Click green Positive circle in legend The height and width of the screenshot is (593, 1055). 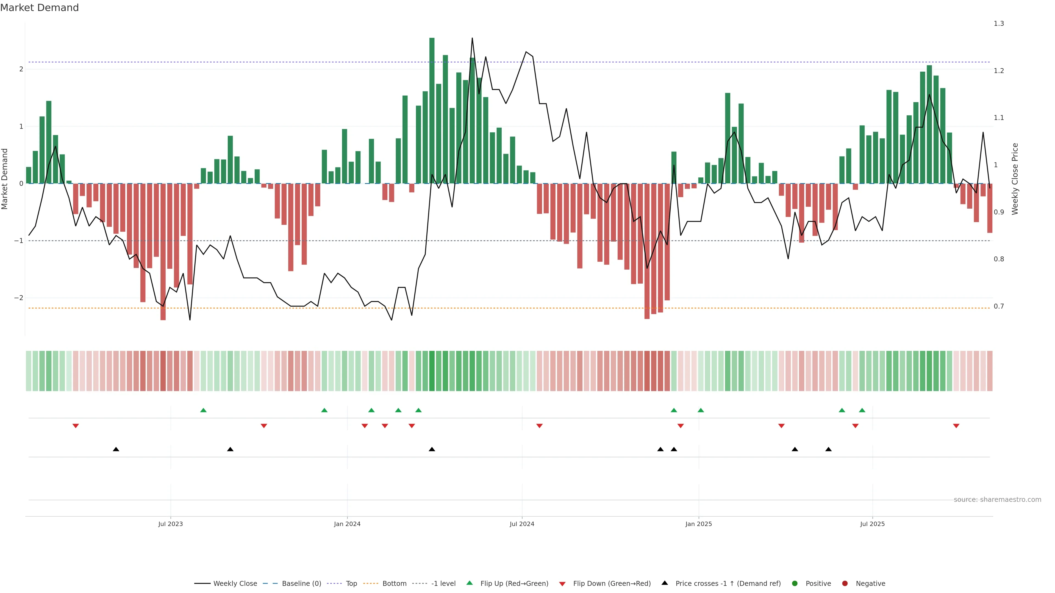tap(795, 583)
